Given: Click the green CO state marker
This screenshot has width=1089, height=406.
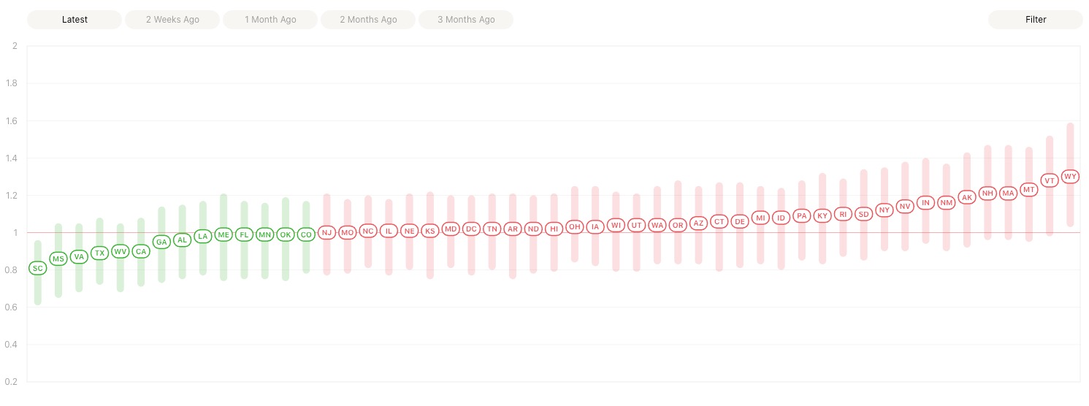Looking at the screenshot, I should (x=306, y=234).
